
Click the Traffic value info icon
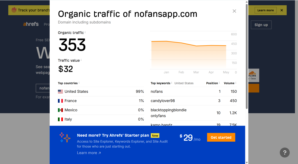pos(81,60)
